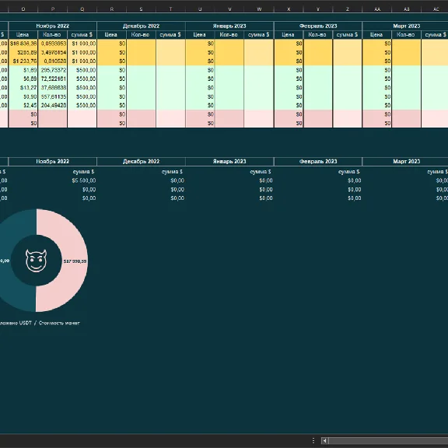The height and width of the screenshot is (448, 448).
Task: Select column AA header
Action: click(377, 9)
